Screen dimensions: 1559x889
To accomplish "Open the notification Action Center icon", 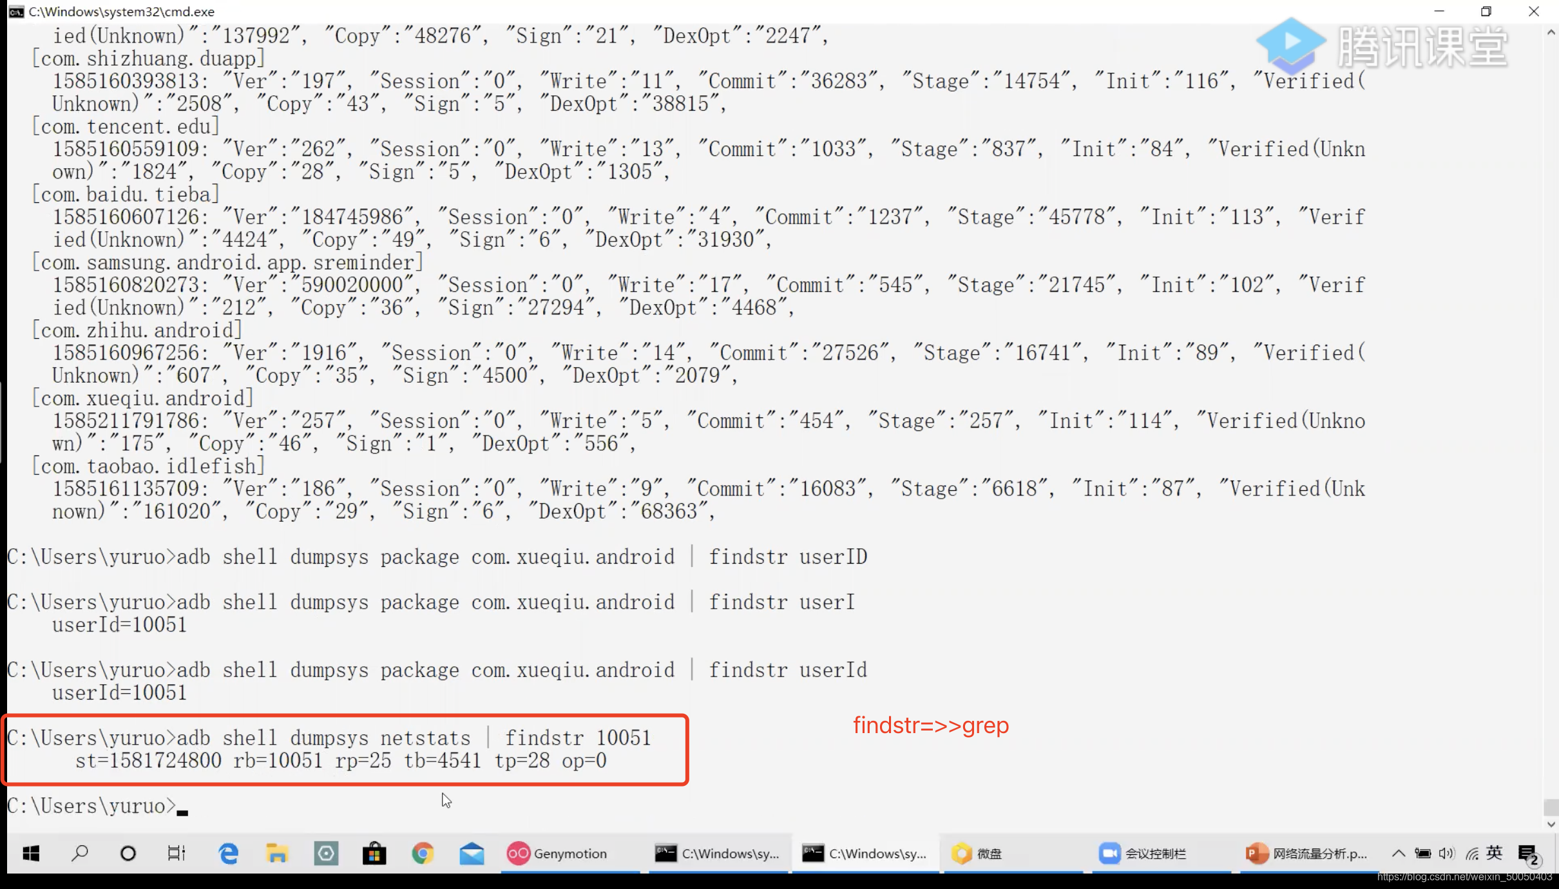I will (1527, 854).
